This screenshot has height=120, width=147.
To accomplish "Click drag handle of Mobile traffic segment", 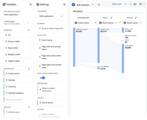I will point(6,55).
